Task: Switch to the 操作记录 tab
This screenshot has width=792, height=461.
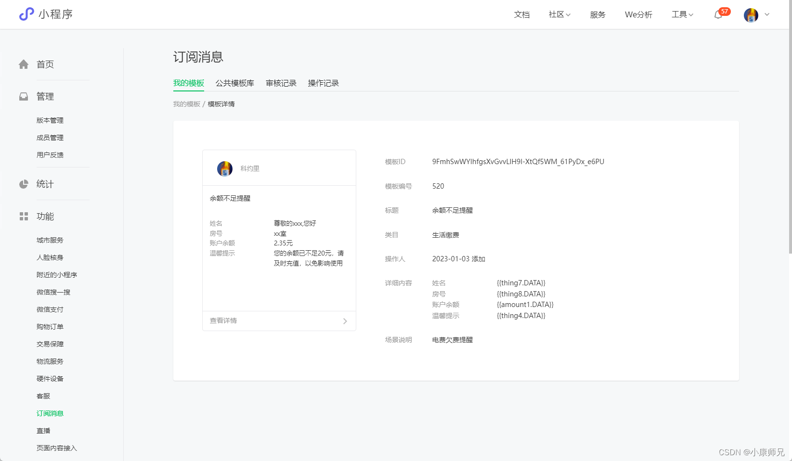Action: [323, 83]
